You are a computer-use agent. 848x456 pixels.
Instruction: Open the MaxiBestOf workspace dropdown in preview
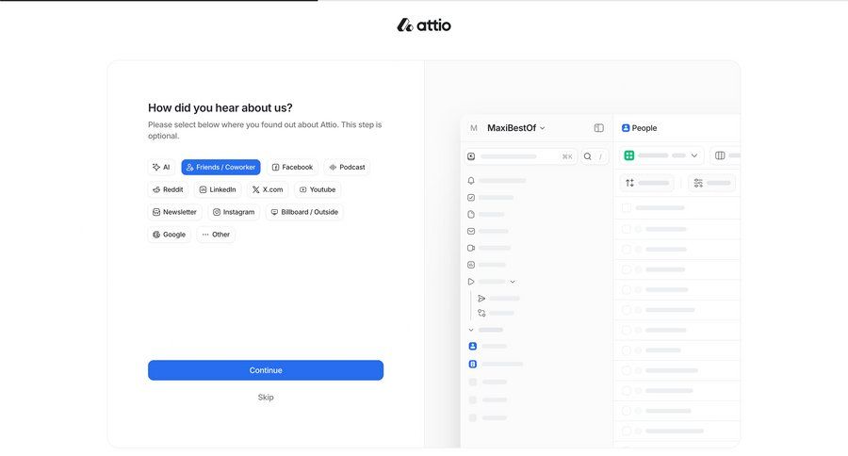click(516, 128)
